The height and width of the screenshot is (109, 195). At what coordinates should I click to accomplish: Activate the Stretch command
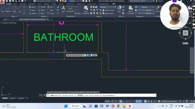[33, 13]
